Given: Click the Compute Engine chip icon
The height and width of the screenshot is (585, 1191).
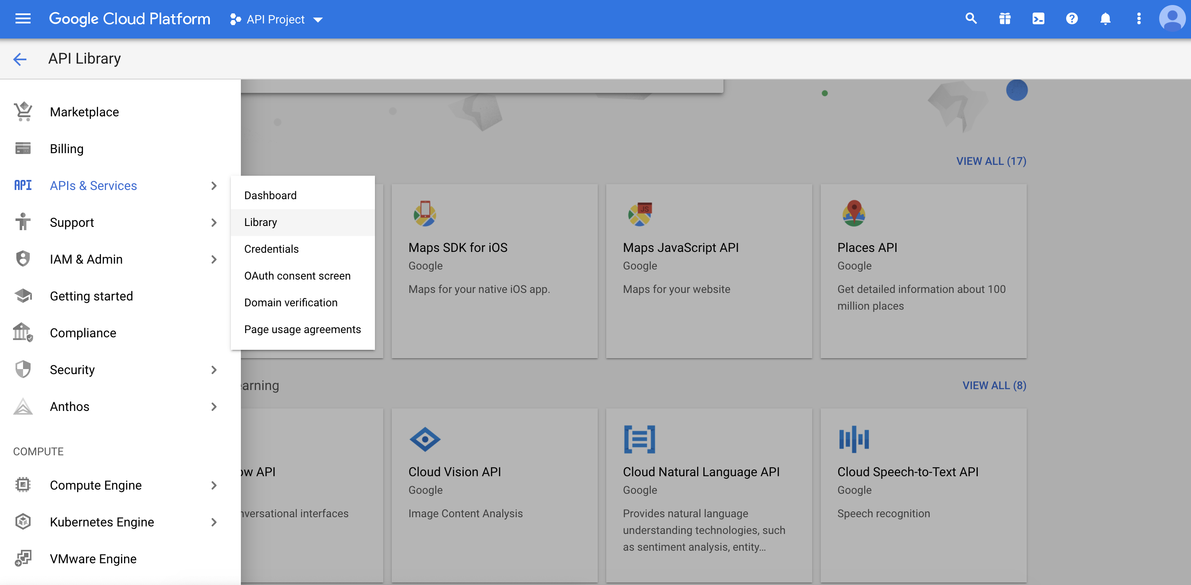Looking at the screenshot, I should click(23, 485).
